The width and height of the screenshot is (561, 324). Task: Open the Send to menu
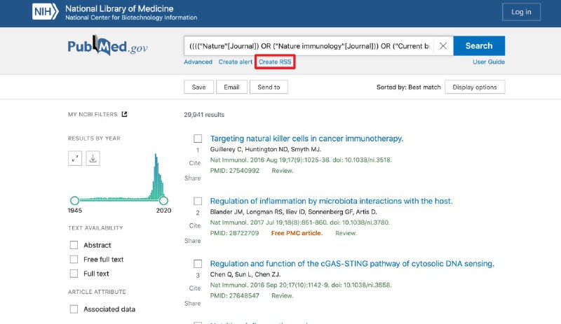tap(269, 87)
